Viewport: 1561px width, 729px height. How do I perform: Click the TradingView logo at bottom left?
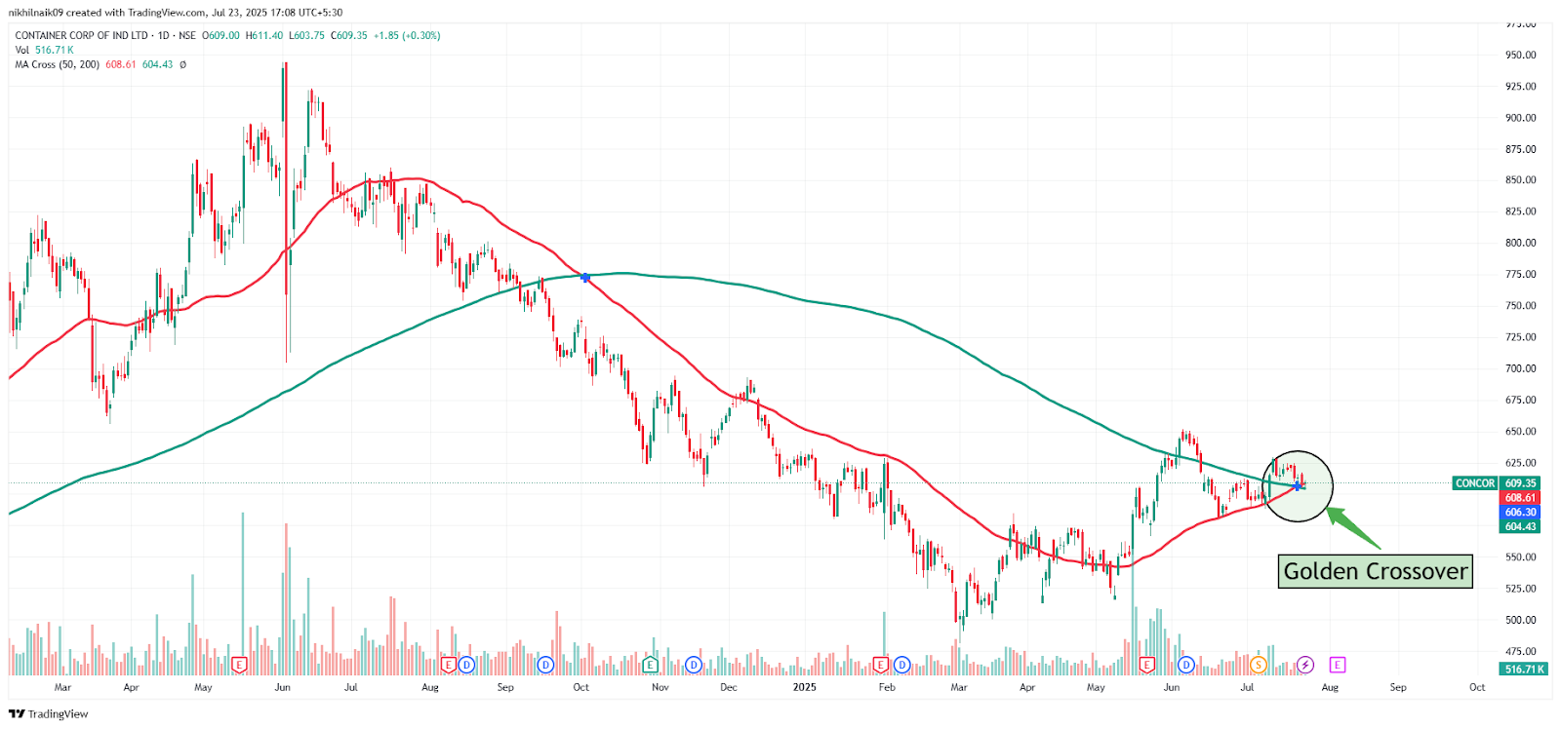(48, 714)
